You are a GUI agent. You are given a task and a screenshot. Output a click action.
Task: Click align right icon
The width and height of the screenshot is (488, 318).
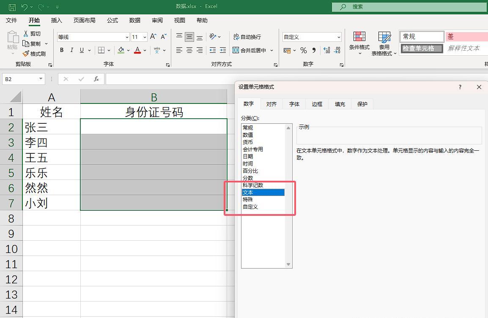[x=200, y=50]
